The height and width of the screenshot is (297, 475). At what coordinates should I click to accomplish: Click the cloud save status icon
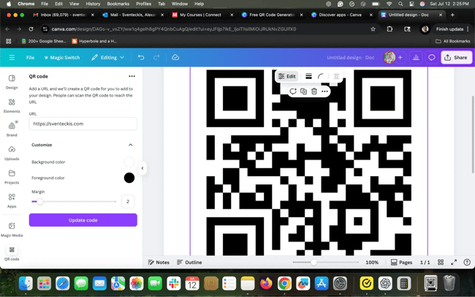(x=175, y=57)
